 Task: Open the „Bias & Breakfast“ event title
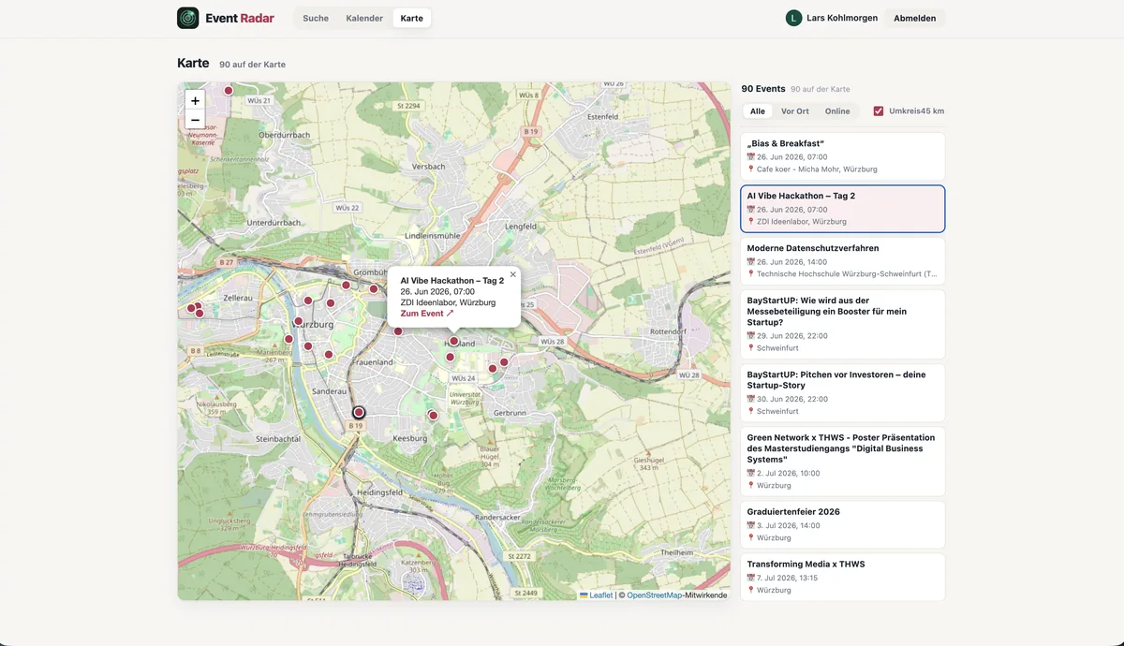click(x=785, y=143)
